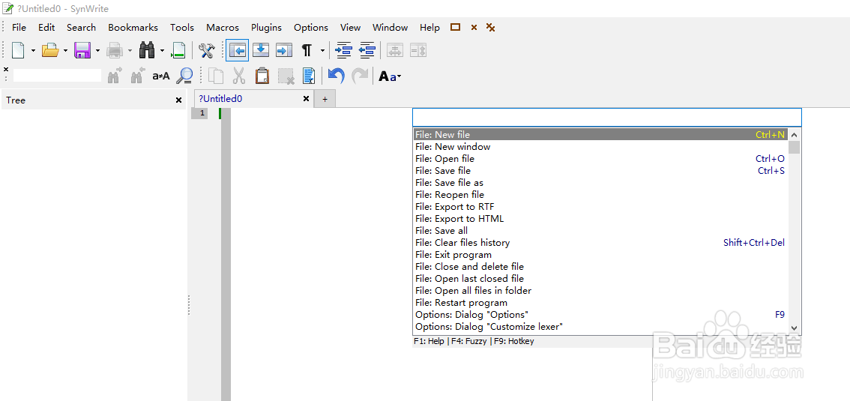Select 'File: Clear files history' command
This screenshot has width=850, height=401.
[600, 243]
